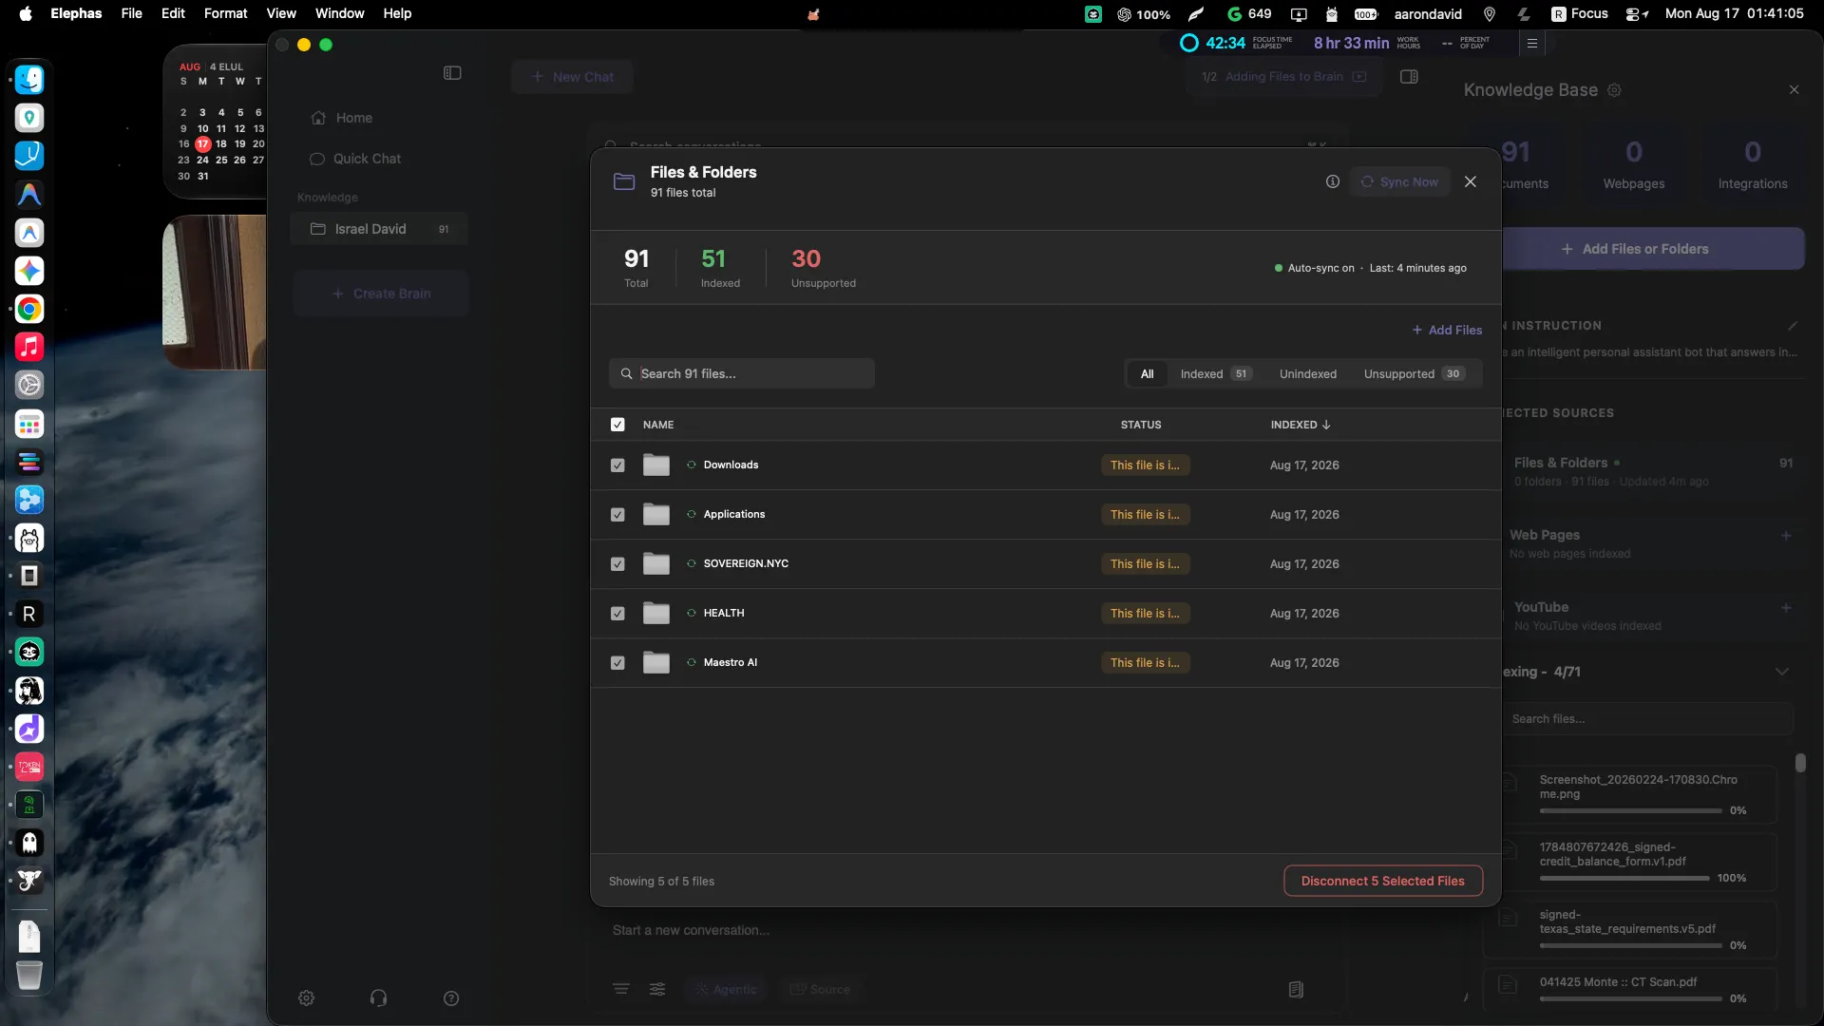
Task: Click the Knowledge Base file list scrollbar
Action: click(1800, 763)
